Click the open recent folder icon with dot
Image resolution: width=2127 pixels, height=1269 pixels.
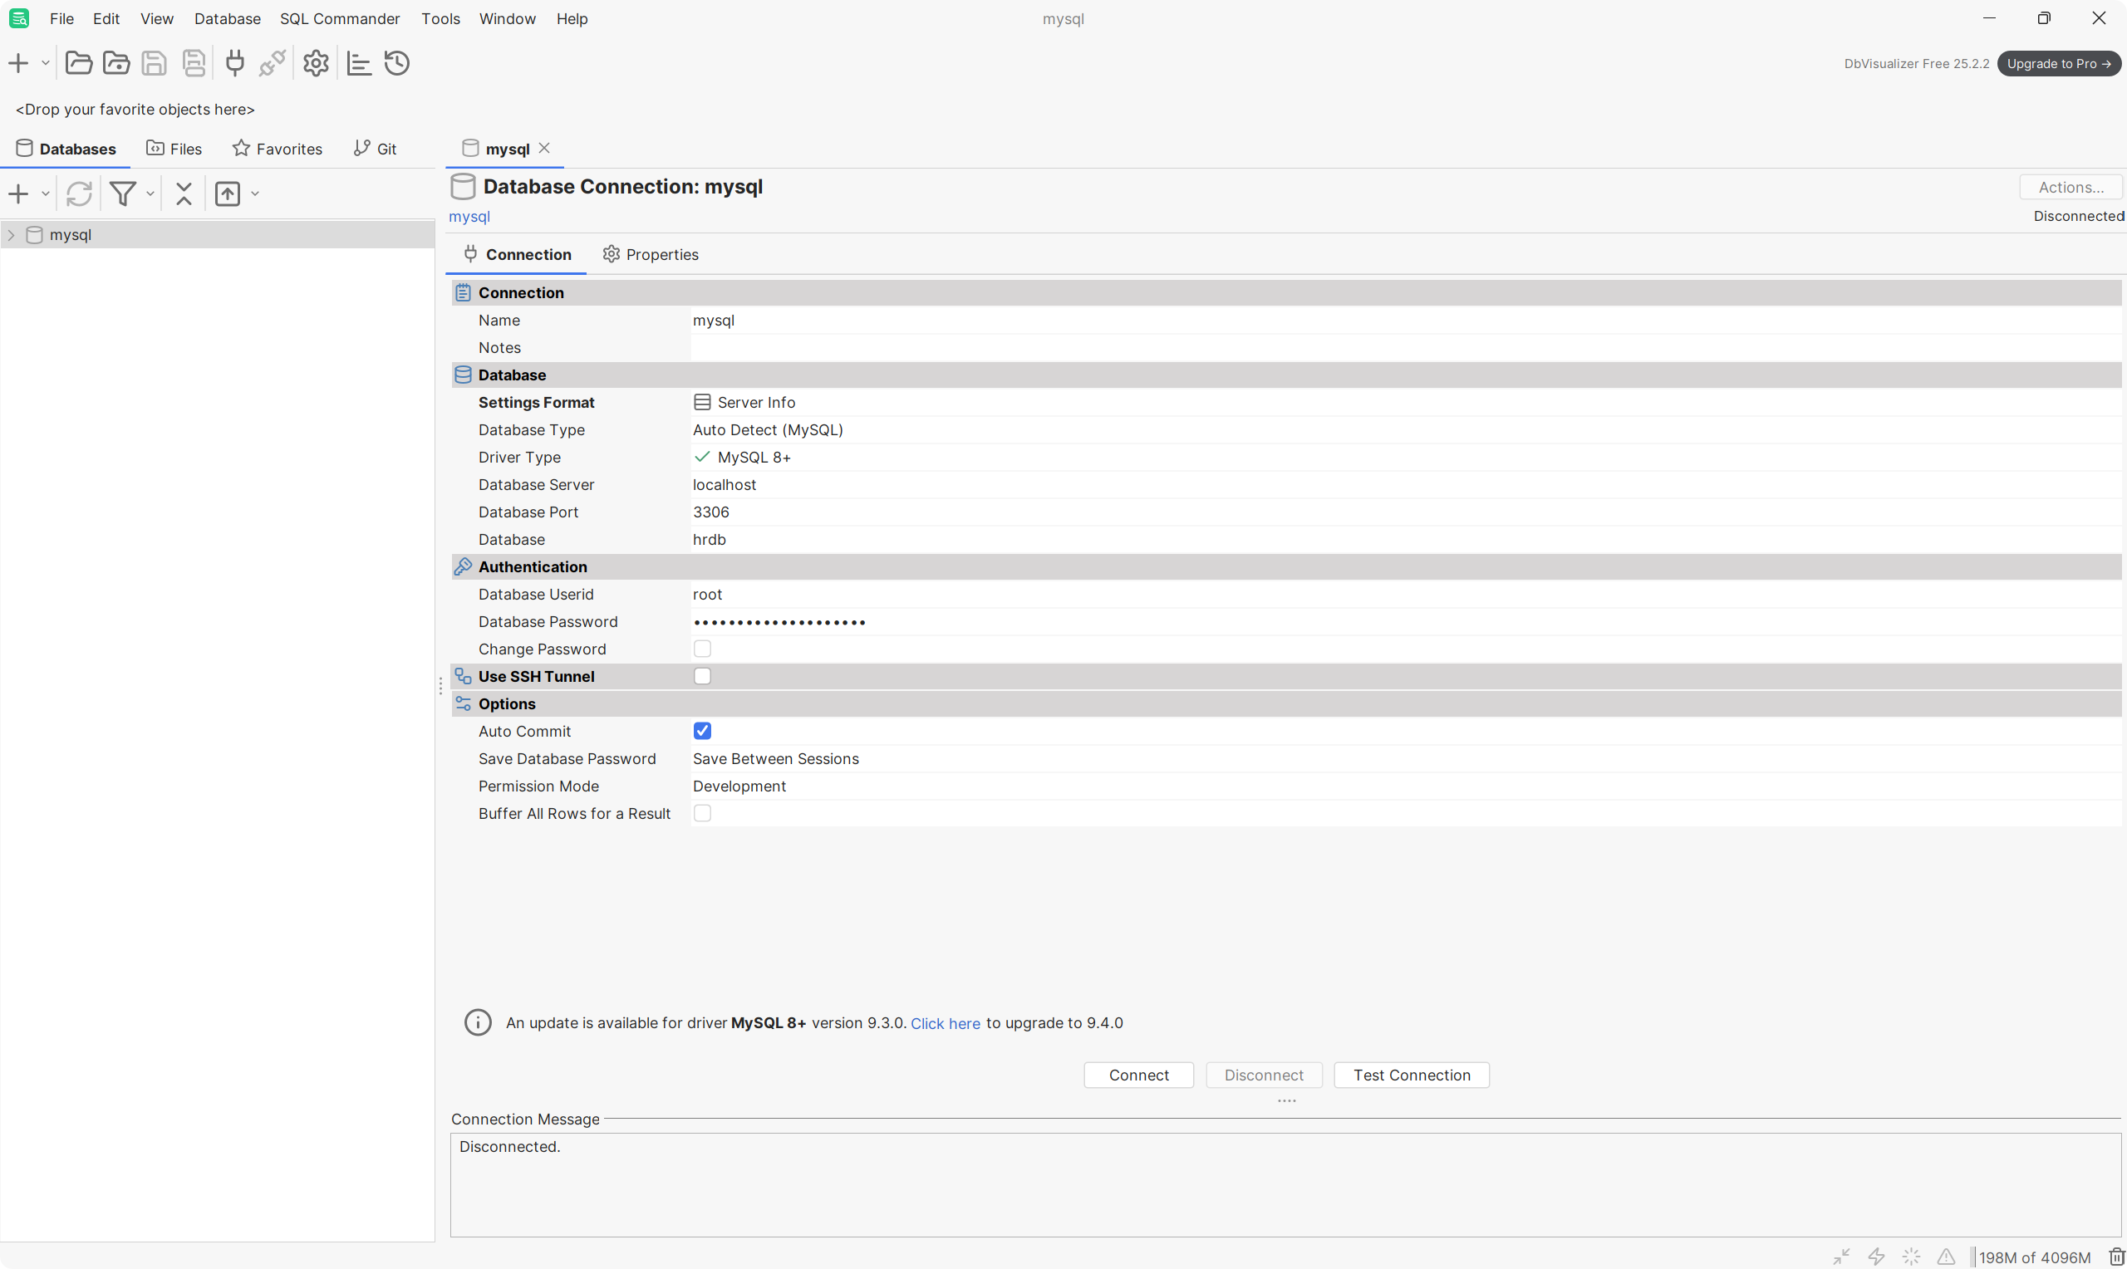click(116, 63)
